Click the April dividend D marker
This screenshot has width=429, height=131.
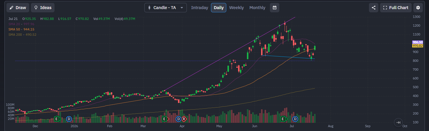(x=179, y=119)
